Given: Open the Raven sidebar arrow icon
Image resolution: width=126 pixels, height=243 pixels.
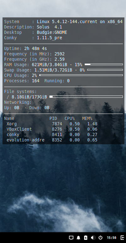Looking at the screenshot, I should tap(122, 238).
